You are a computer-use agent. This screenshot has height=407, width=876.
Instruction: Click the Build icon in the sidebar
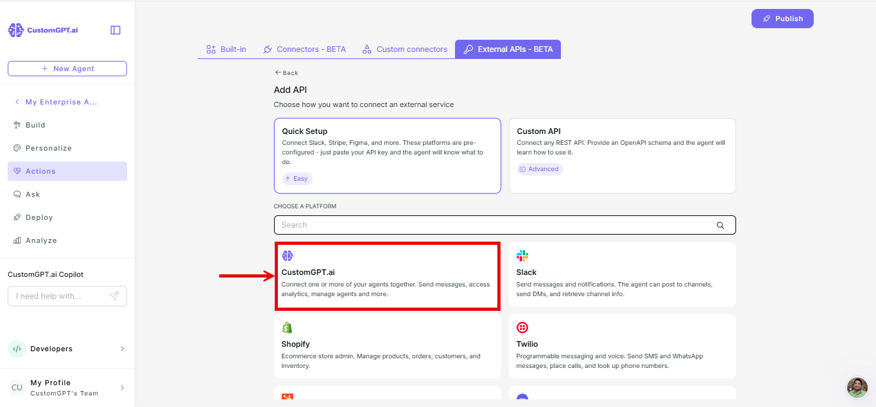click(17, 125)
